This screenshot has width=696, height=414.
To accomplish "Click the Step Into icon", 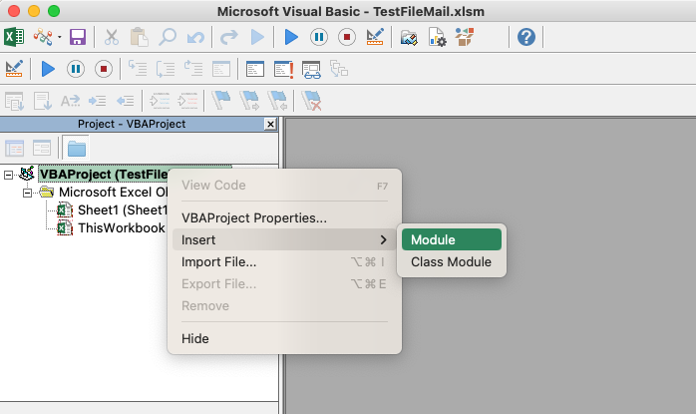I will [x=138, y=69].
